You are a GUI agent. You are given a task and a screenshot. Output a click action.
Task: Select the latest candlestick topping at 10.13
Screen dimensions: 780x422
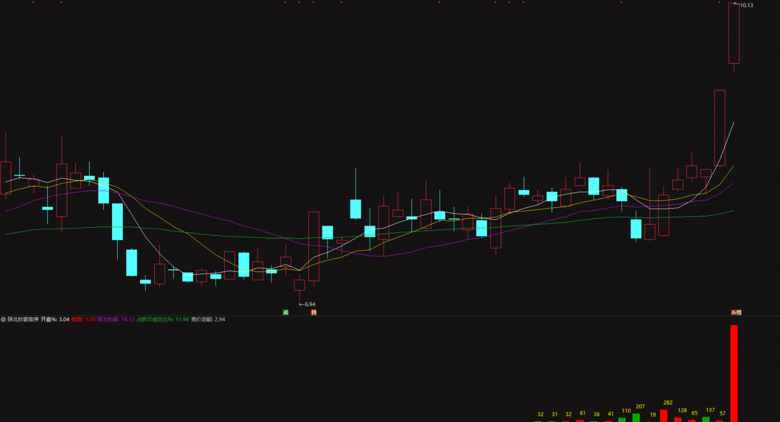point(734,34)
